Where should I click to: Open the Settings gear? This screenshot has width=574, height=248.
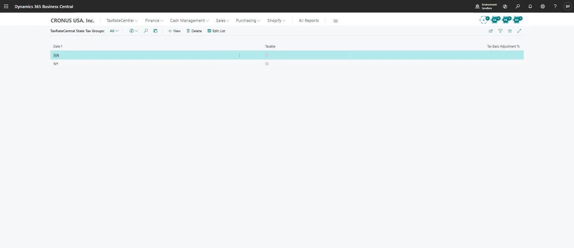(x=543, y=7)
